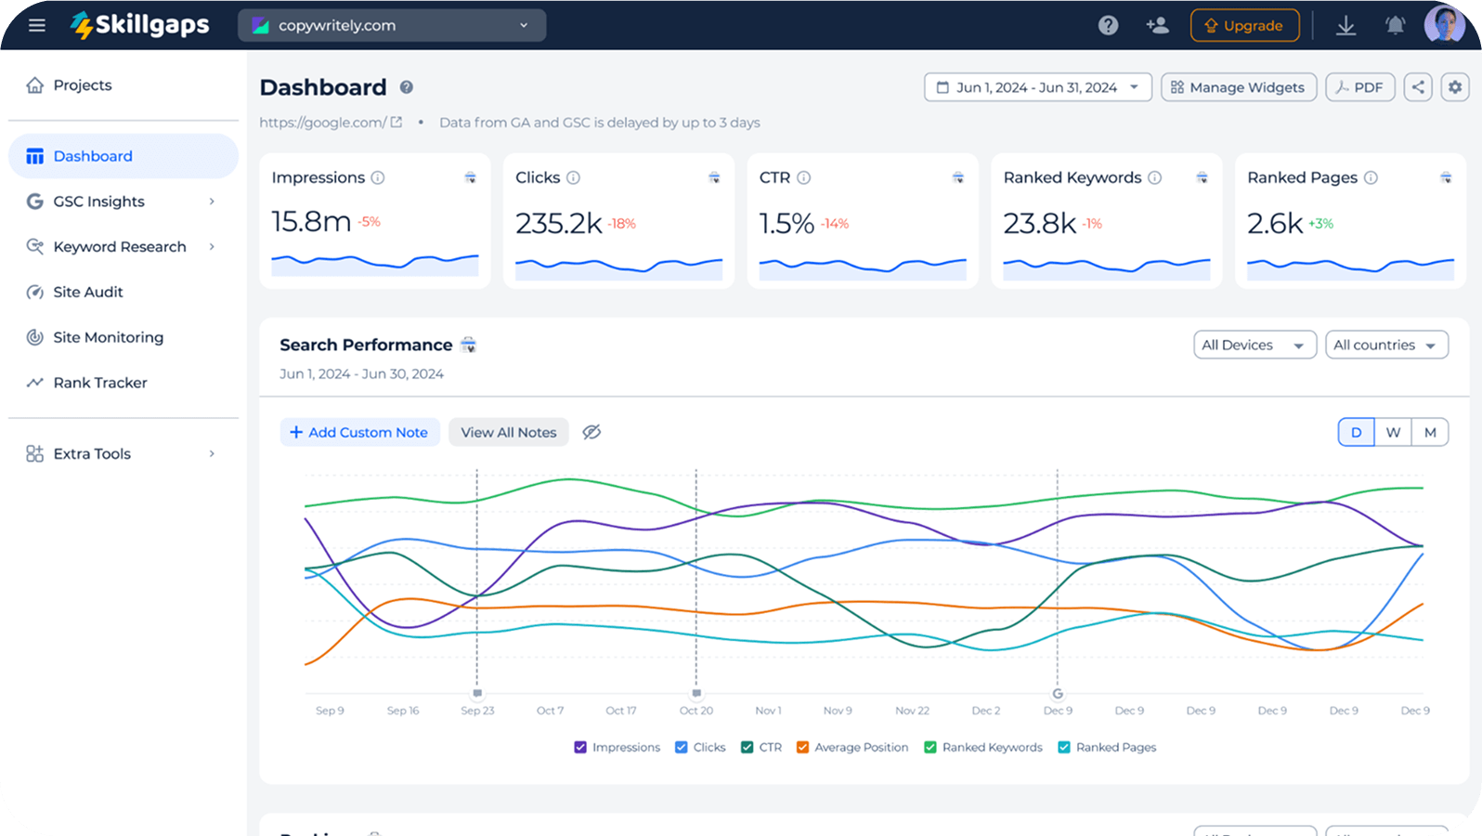Click the Add Custom Note button
1482x836 pixels.
359,432
